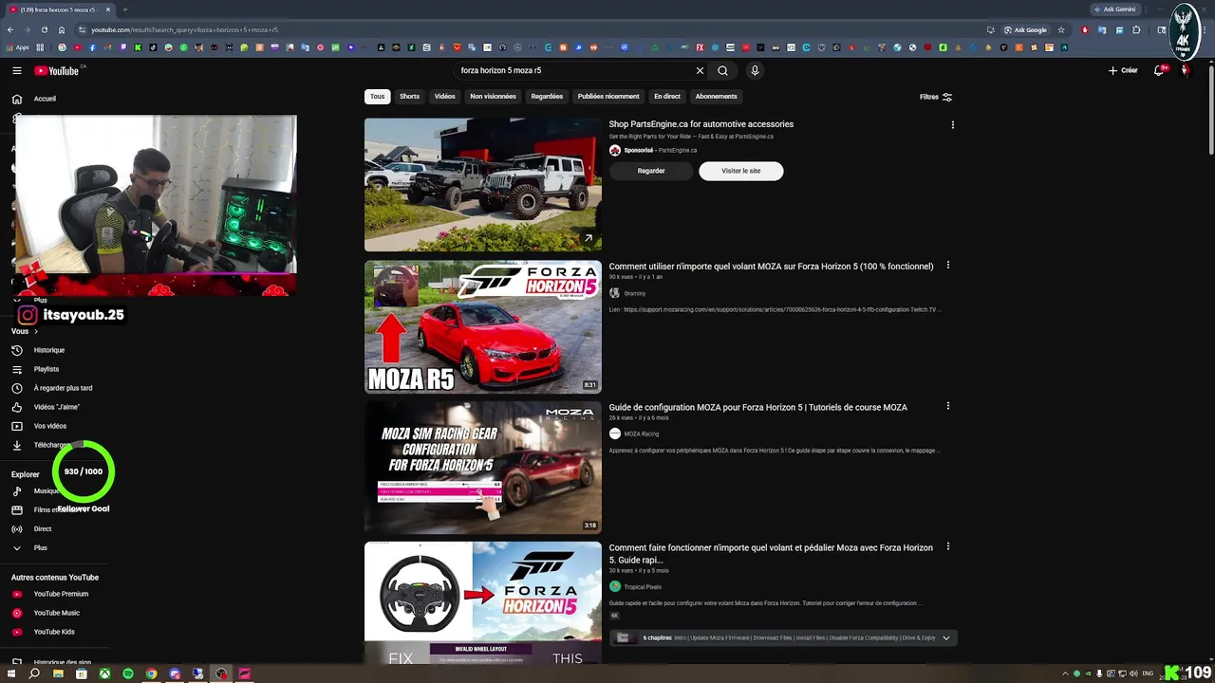Open options for 'Comment utiliser' video

tap(947, 266)
